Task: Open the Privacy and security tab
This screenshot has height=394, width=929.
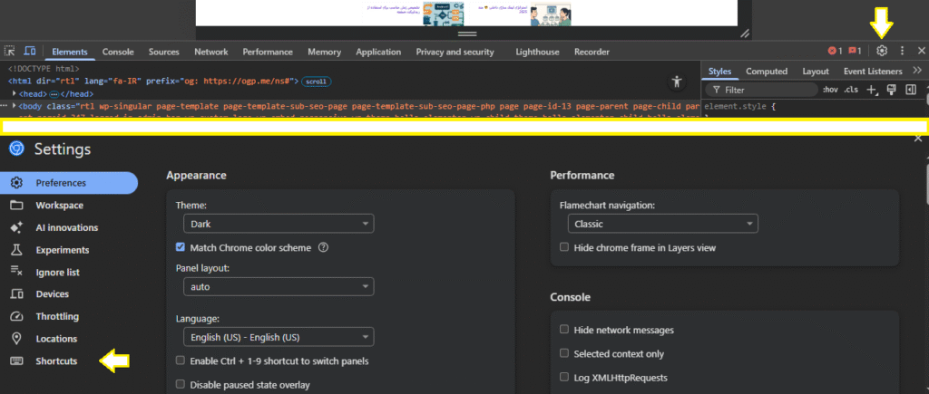Action: [x=455, y=52]
